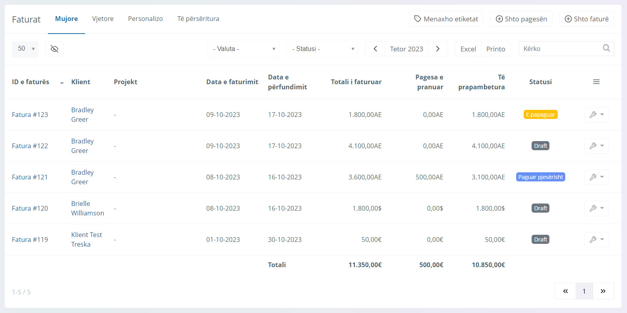
Task: Go to the next month arrow
Action: tap(438, 49)
